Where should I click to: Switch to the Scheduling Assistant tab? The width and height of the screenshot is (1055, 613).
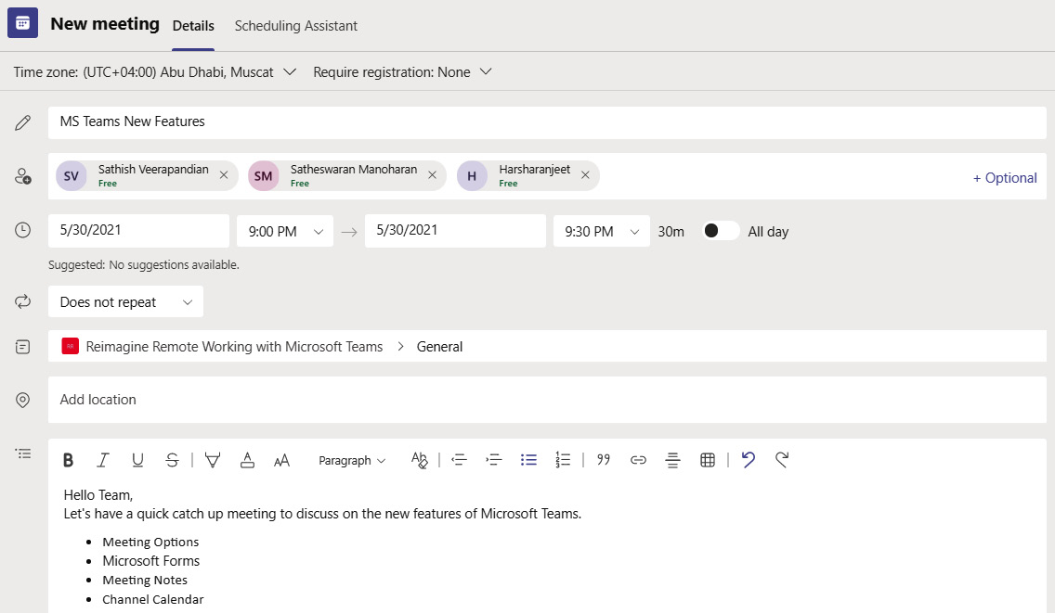[296, 26]
